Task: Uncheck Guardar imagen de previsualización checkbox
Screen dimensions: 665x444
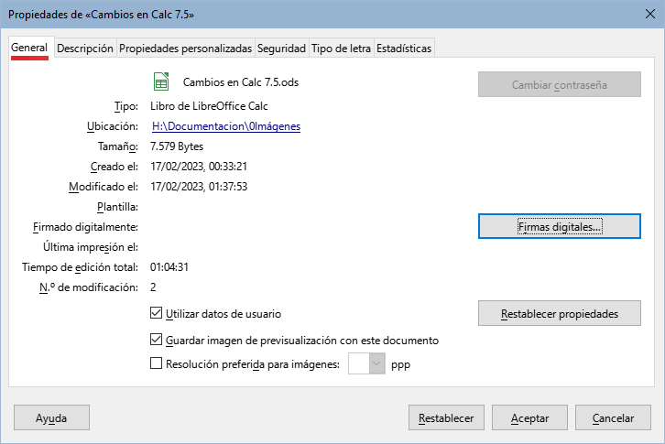Action: pyautogui.click(x=156, y=340)
